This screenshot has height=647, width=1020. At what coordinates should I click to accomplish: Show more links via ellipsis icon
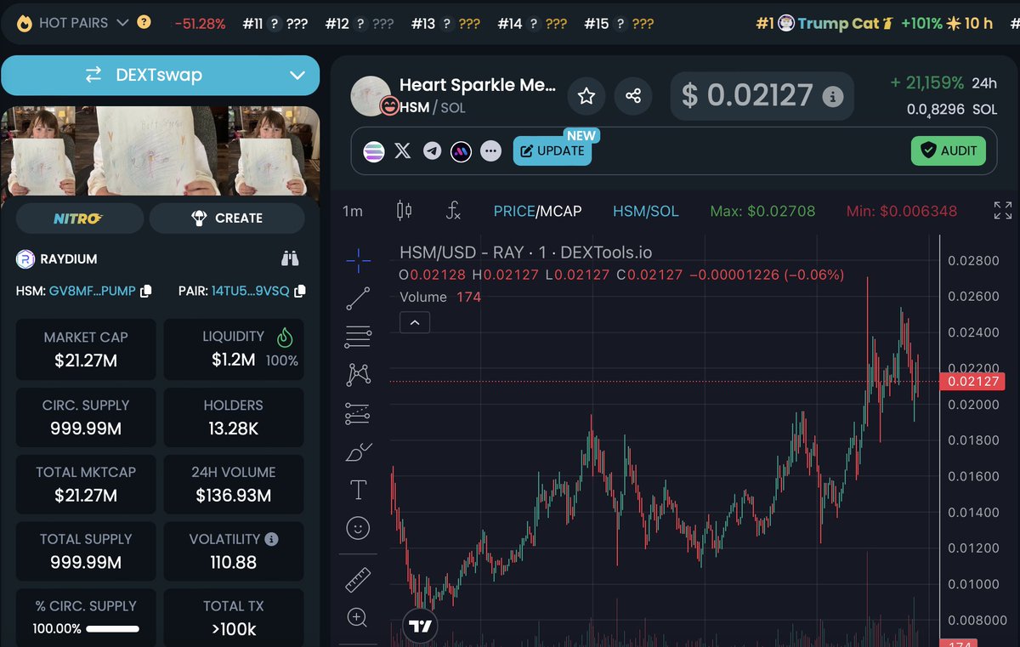[x=490, y=151]
